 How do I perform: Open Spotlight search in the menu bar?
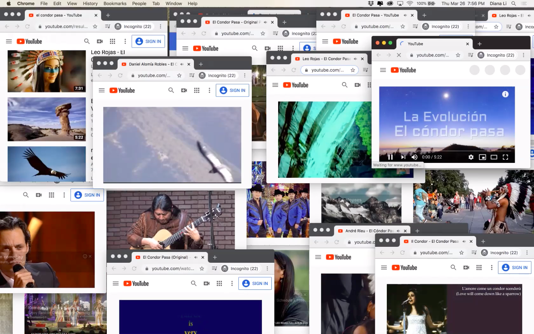514,3
